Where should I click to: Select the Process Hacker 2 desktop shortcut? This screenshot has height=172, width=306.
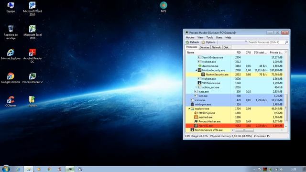33,78
